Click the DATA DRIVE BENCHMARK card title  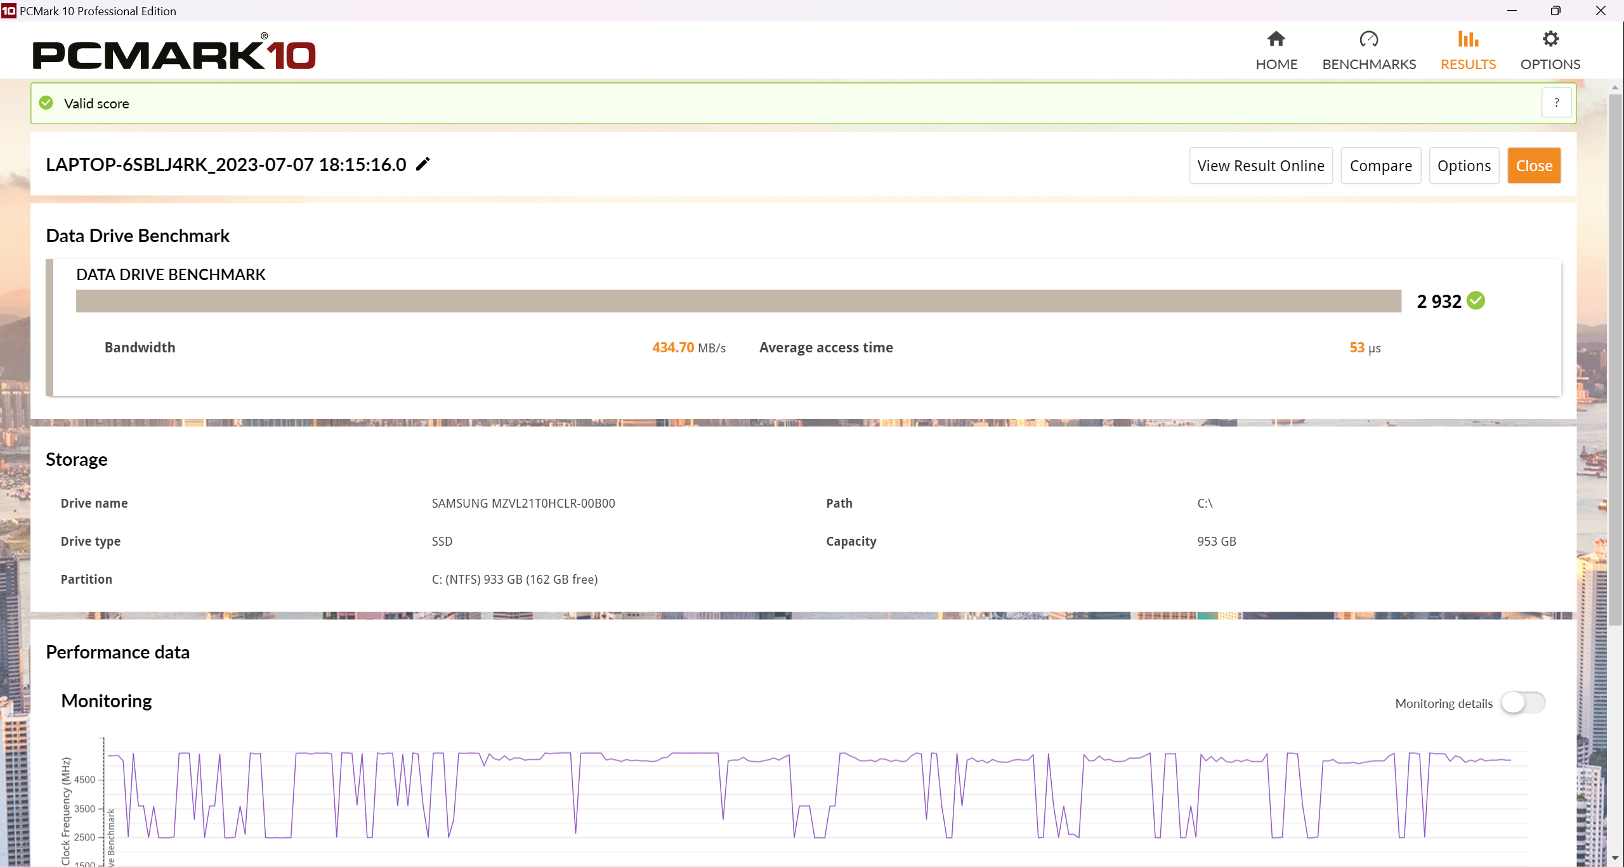click(171, 274)
